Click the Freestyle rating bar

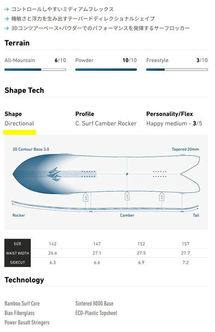[x=177, y=70]
